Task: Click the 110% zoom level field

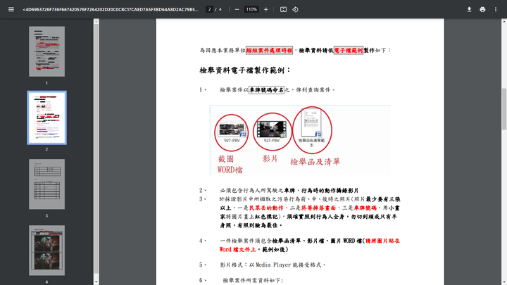Action: pos(251,9)
